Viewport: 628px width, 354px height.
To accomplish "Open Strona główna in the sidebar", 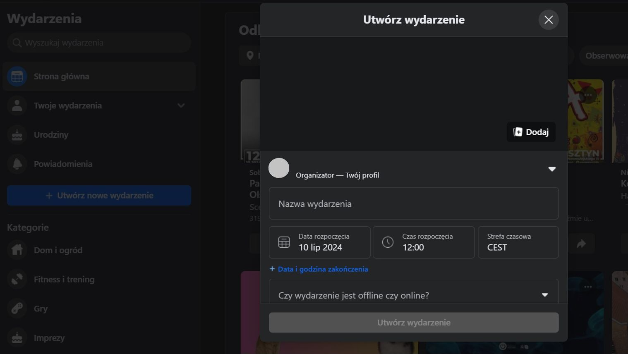I will pyautogui.click(x=99, y=77).
